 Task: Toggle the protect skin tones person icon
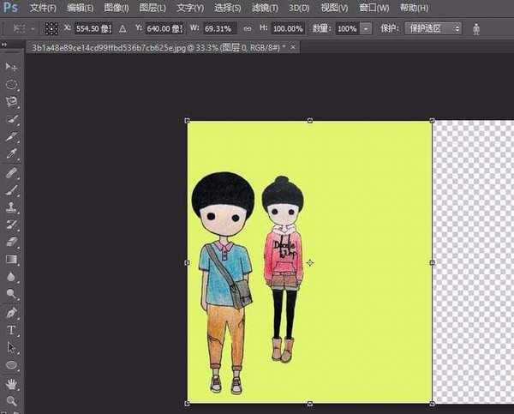click(x=477, y=28)
